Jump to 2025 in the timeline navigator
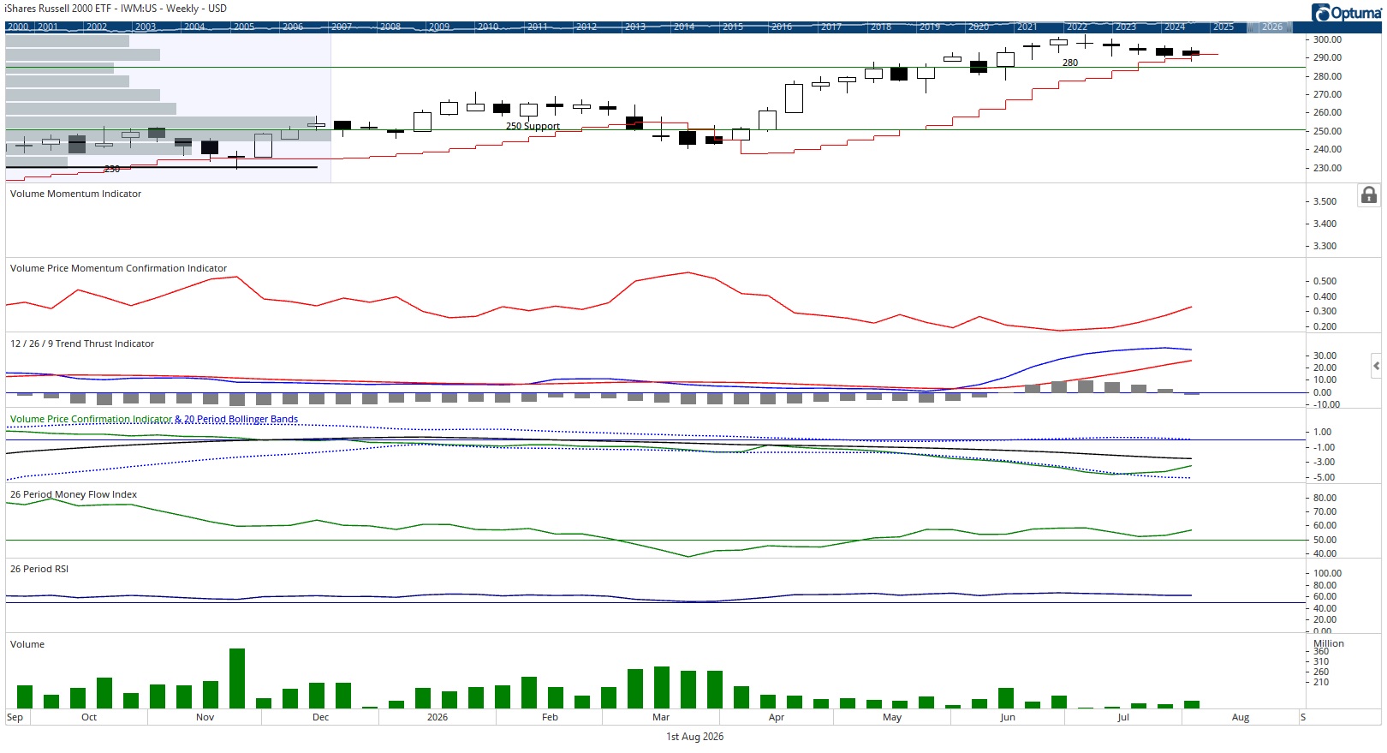Screen dimensions: 1387x753 click(1223, 27)
